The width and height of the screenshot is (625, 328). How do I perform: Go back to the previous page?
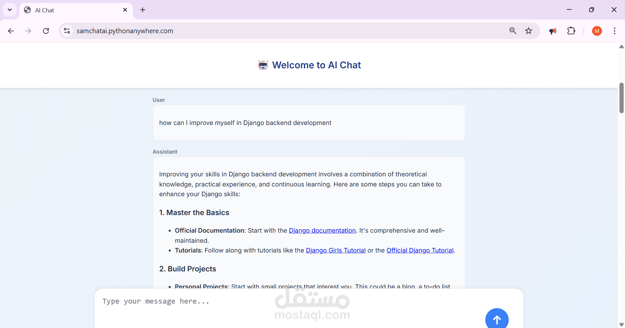(11, 31)
